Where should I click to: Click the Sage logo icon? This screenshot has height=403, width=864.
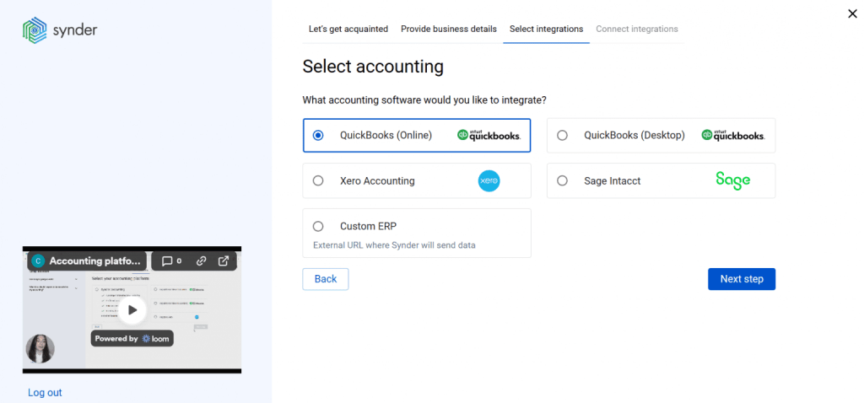[x=732, y=180]
